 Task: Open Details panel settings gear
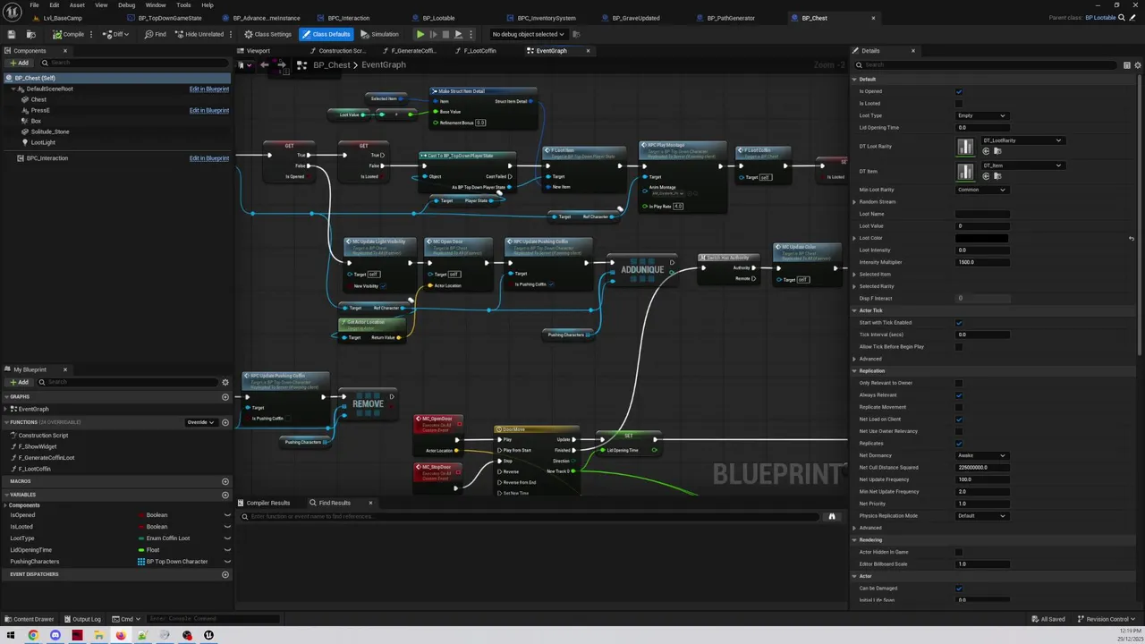point(1137,65)
